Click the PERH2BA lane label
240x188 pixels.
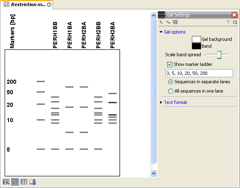tap(84, 35)
